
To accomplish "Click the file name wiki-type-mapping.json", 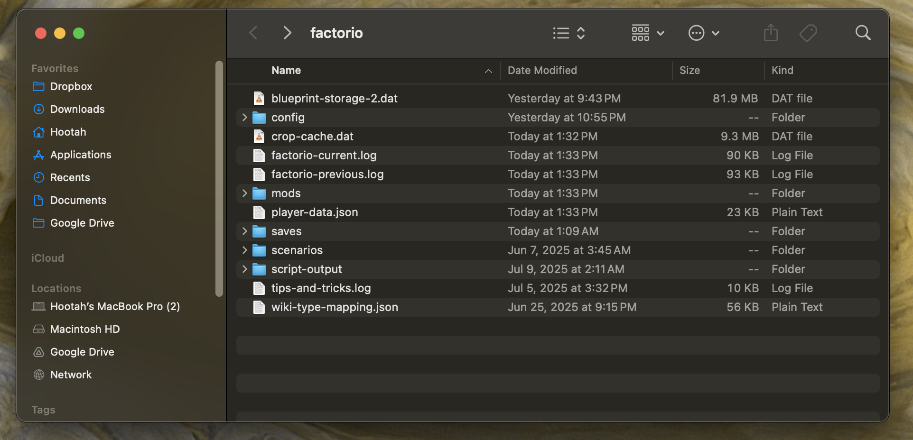I will click(x=335, y=307).
